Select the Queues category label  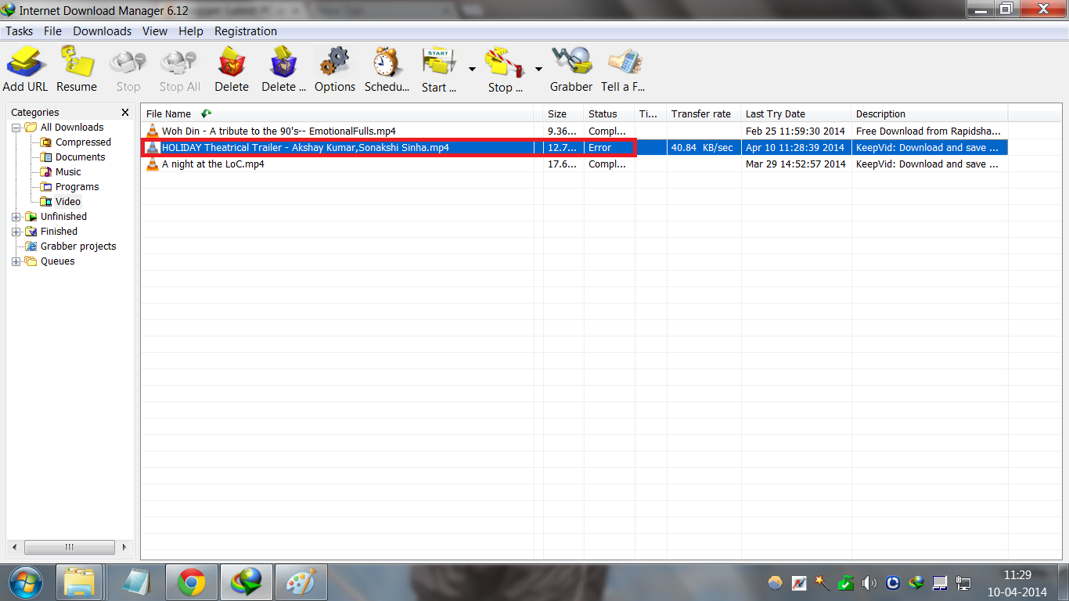click(57, 261)
